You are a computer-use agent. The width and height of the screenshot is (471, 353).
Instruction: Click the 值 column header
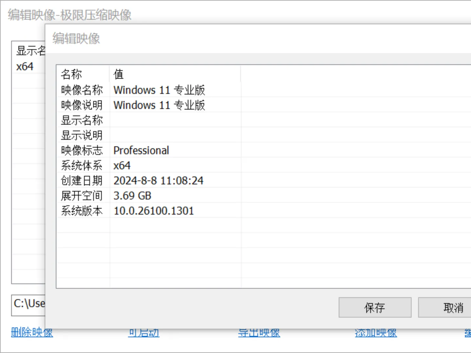pyautogui.click(x=118, y=74)
